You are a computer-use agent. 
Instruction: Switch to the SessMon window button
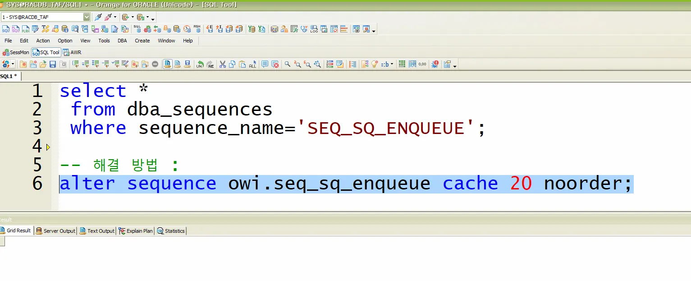[16, 52]
